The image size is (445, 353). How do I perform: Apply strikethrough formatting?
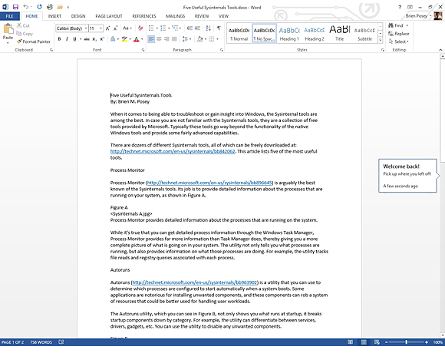click(x=87, y=39)
